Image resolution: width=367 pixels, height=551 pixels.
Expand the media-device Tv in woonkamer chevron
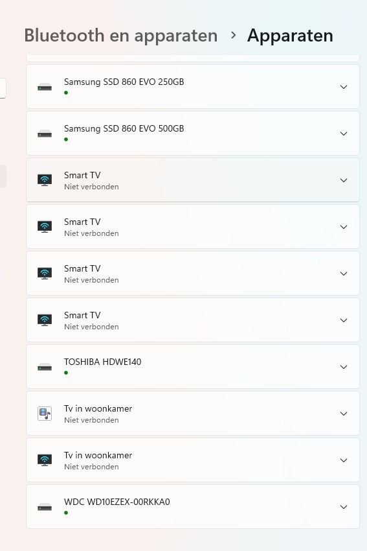344,414
